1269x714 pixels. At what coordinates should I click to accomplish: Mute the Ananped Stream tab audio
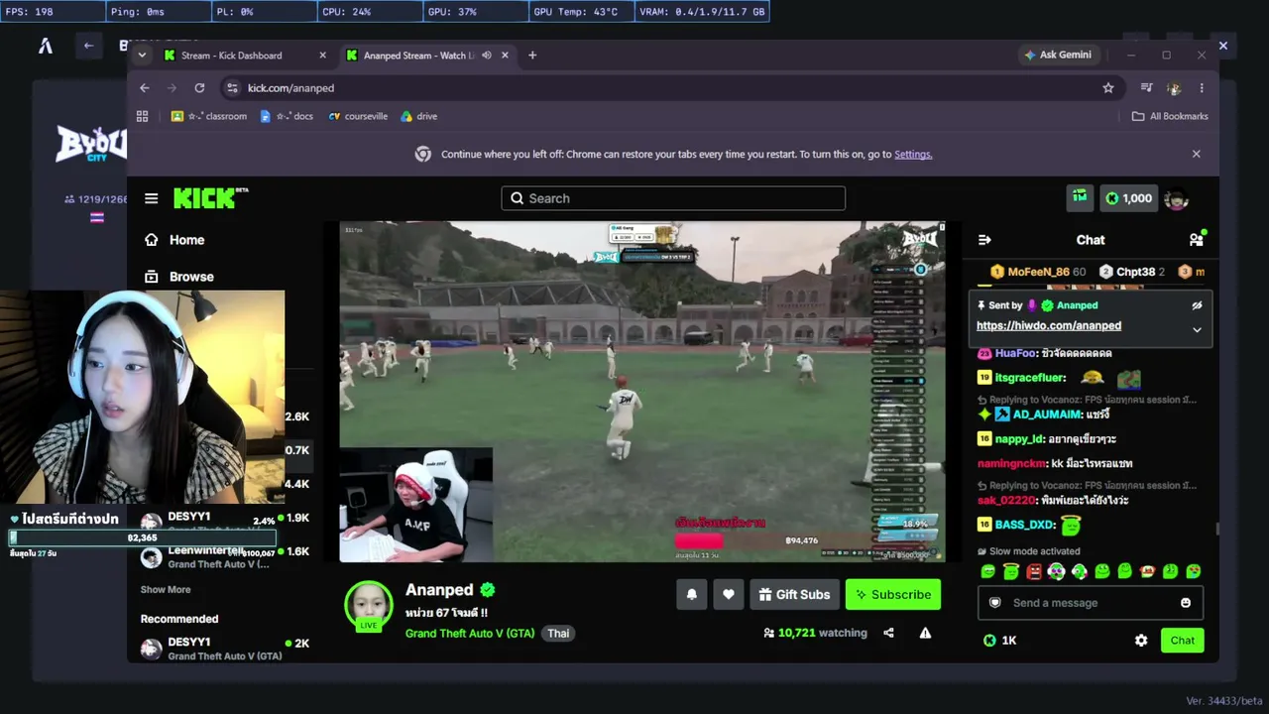(486, 56)
